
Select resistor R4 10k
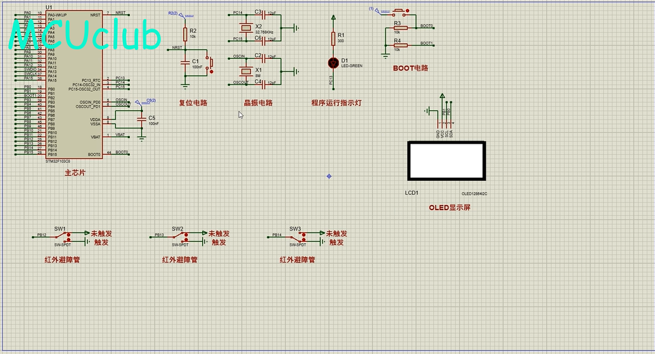[x=400, y=45]
